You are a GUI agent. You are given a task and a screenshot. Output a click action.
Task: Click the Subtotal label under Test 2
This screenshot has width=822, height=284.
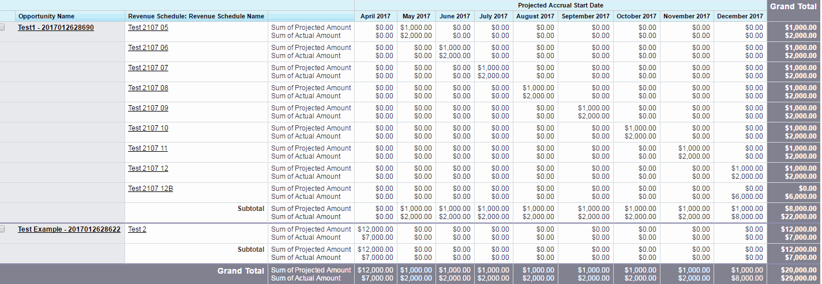pyautogui.click(x=251, y=250)
